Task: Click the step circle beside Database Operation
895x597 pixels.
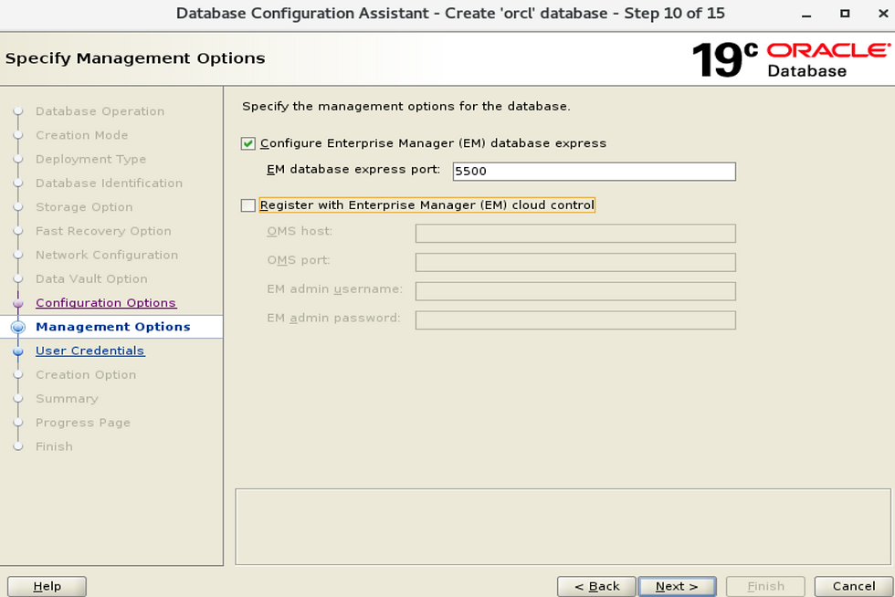Action: coord(20,110)
